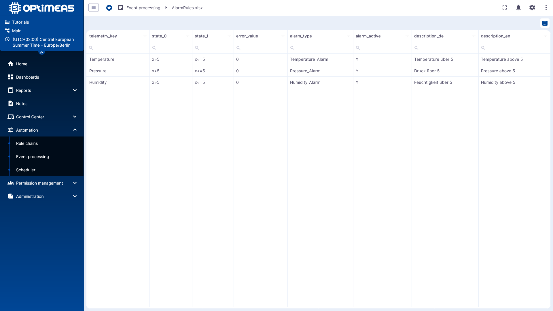553x311 pixels.
Task: Sort by telemetry_key column header
Action: 103,36
